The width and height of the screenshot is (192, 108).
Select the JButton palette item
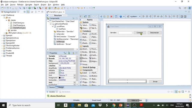point(93,76)
